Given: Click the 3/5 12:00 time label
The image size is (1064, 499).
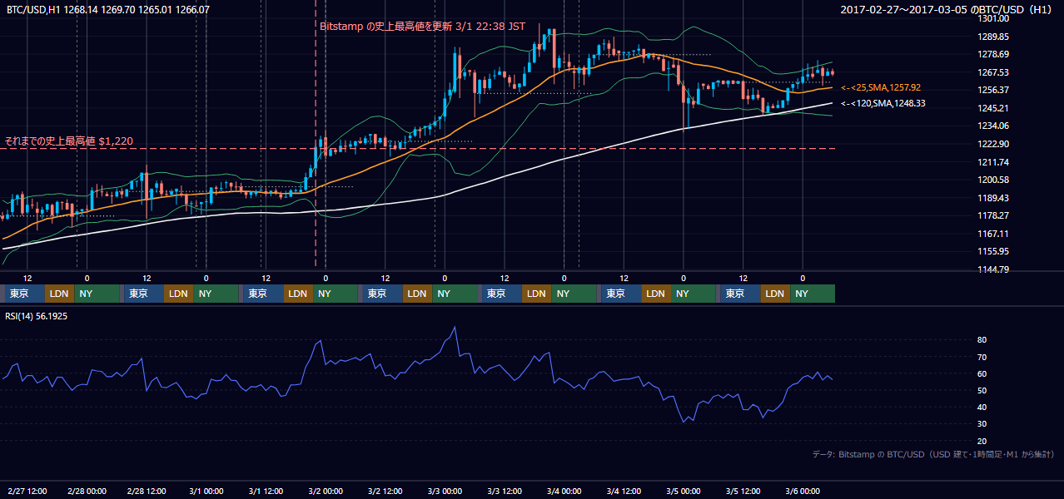Looking at the screenshot, I should [743, 491].
